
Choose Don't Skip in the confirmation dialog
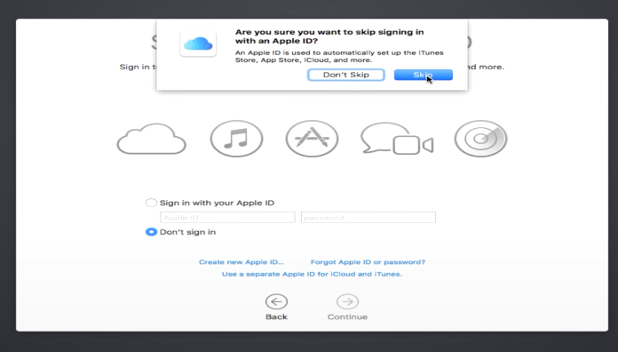pyautogui.click(x=346, y=75)
